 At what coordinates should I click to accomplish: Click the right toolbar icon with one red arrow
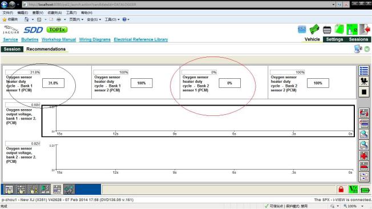tap(364, 124)
